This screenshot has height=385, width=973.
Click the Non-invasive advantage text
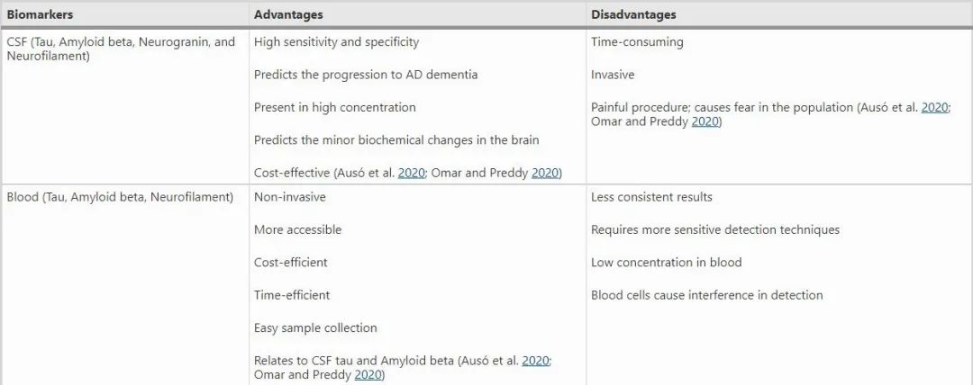(290, 197)
